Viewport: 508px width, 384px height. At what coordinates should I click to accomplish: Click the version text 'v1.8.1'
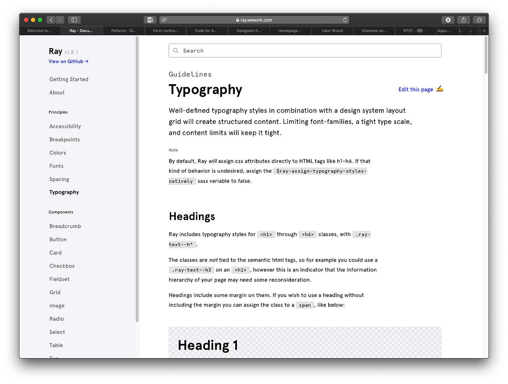click(x=71, y=52)
